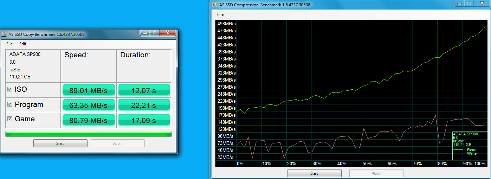This screenshot has width=491, height=179.
Task: Click the 0% axis label in graph
Action: pyautogui.click(x=240, y=164)
